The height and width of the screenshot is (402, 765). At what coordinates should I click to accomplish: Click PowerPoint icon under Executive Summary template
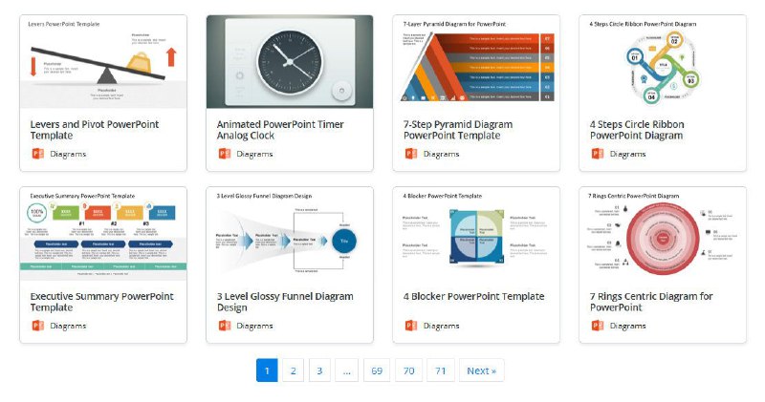pos(38,326)
